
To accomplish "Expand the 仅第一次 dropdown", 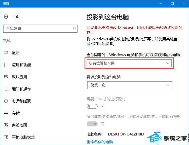I will tap(130, 85).
